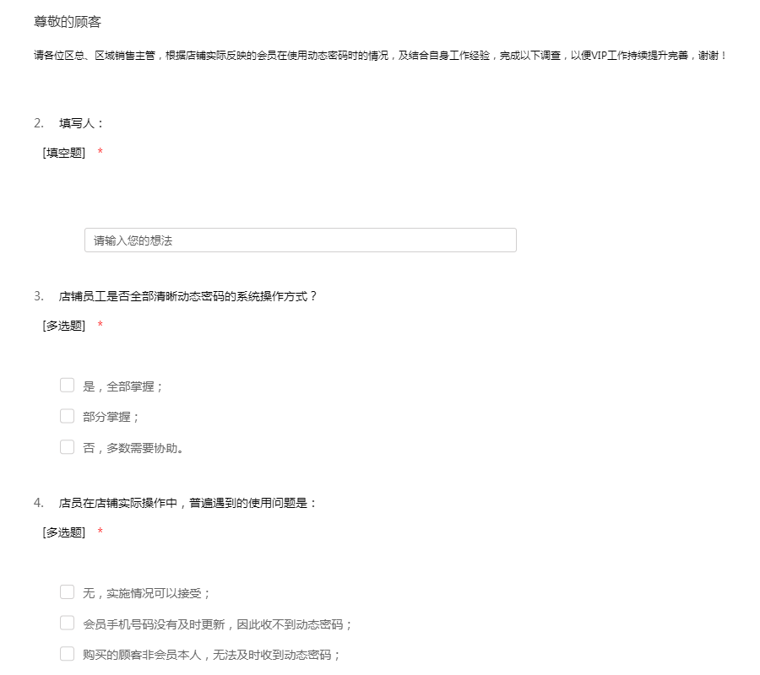Click the [多选题] tag under question 3
Image resolution: width=760 pixels, height=675 pixels.
tap(64, 326)
